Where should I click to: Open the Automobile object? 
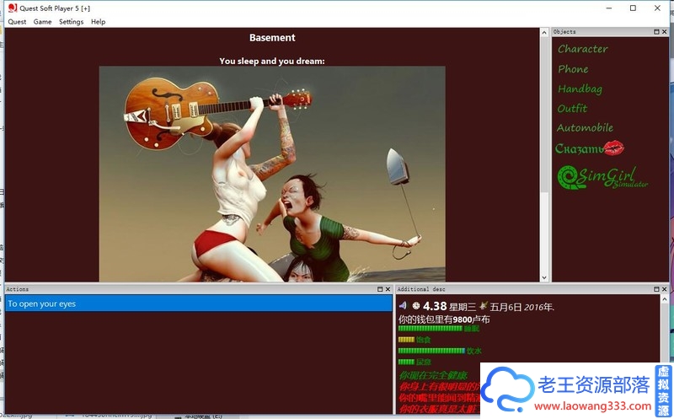(585, 128)
